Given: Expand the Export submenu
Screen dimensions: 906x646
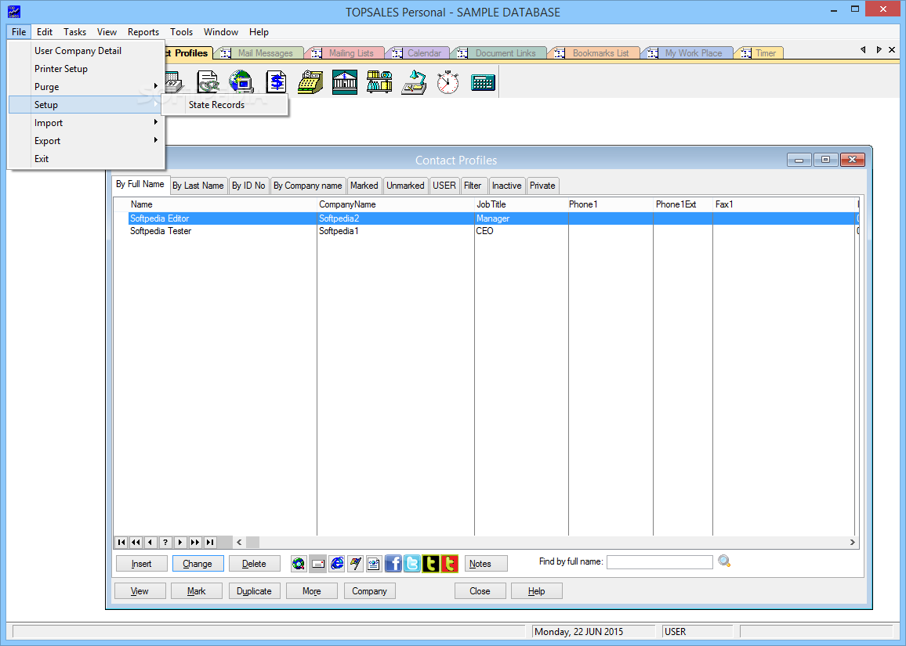Looking at the screenshot, I should (87, 140).
